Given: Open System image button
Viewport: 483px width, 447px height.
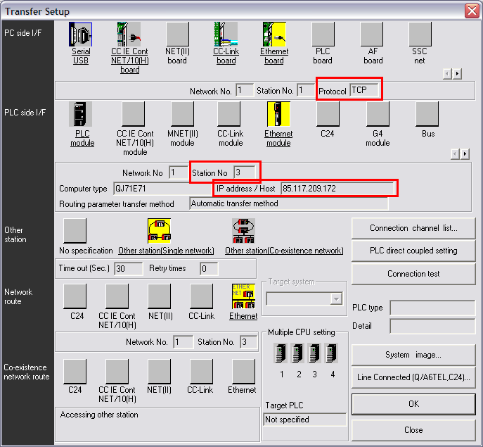Looking at the screenshot, I should tap(413, 355).
